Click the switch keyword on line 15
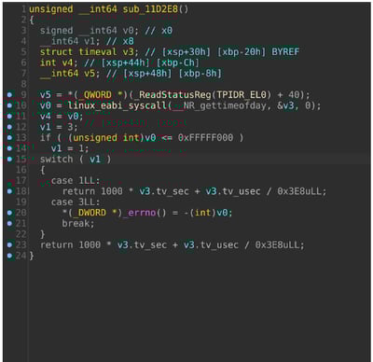Screen dimensions: 373x362 click(x=57, y=160)
